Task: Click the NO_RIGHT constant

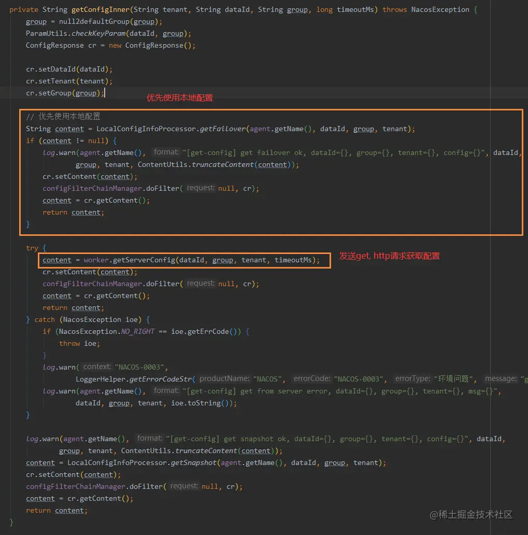Action: (138, 332)
